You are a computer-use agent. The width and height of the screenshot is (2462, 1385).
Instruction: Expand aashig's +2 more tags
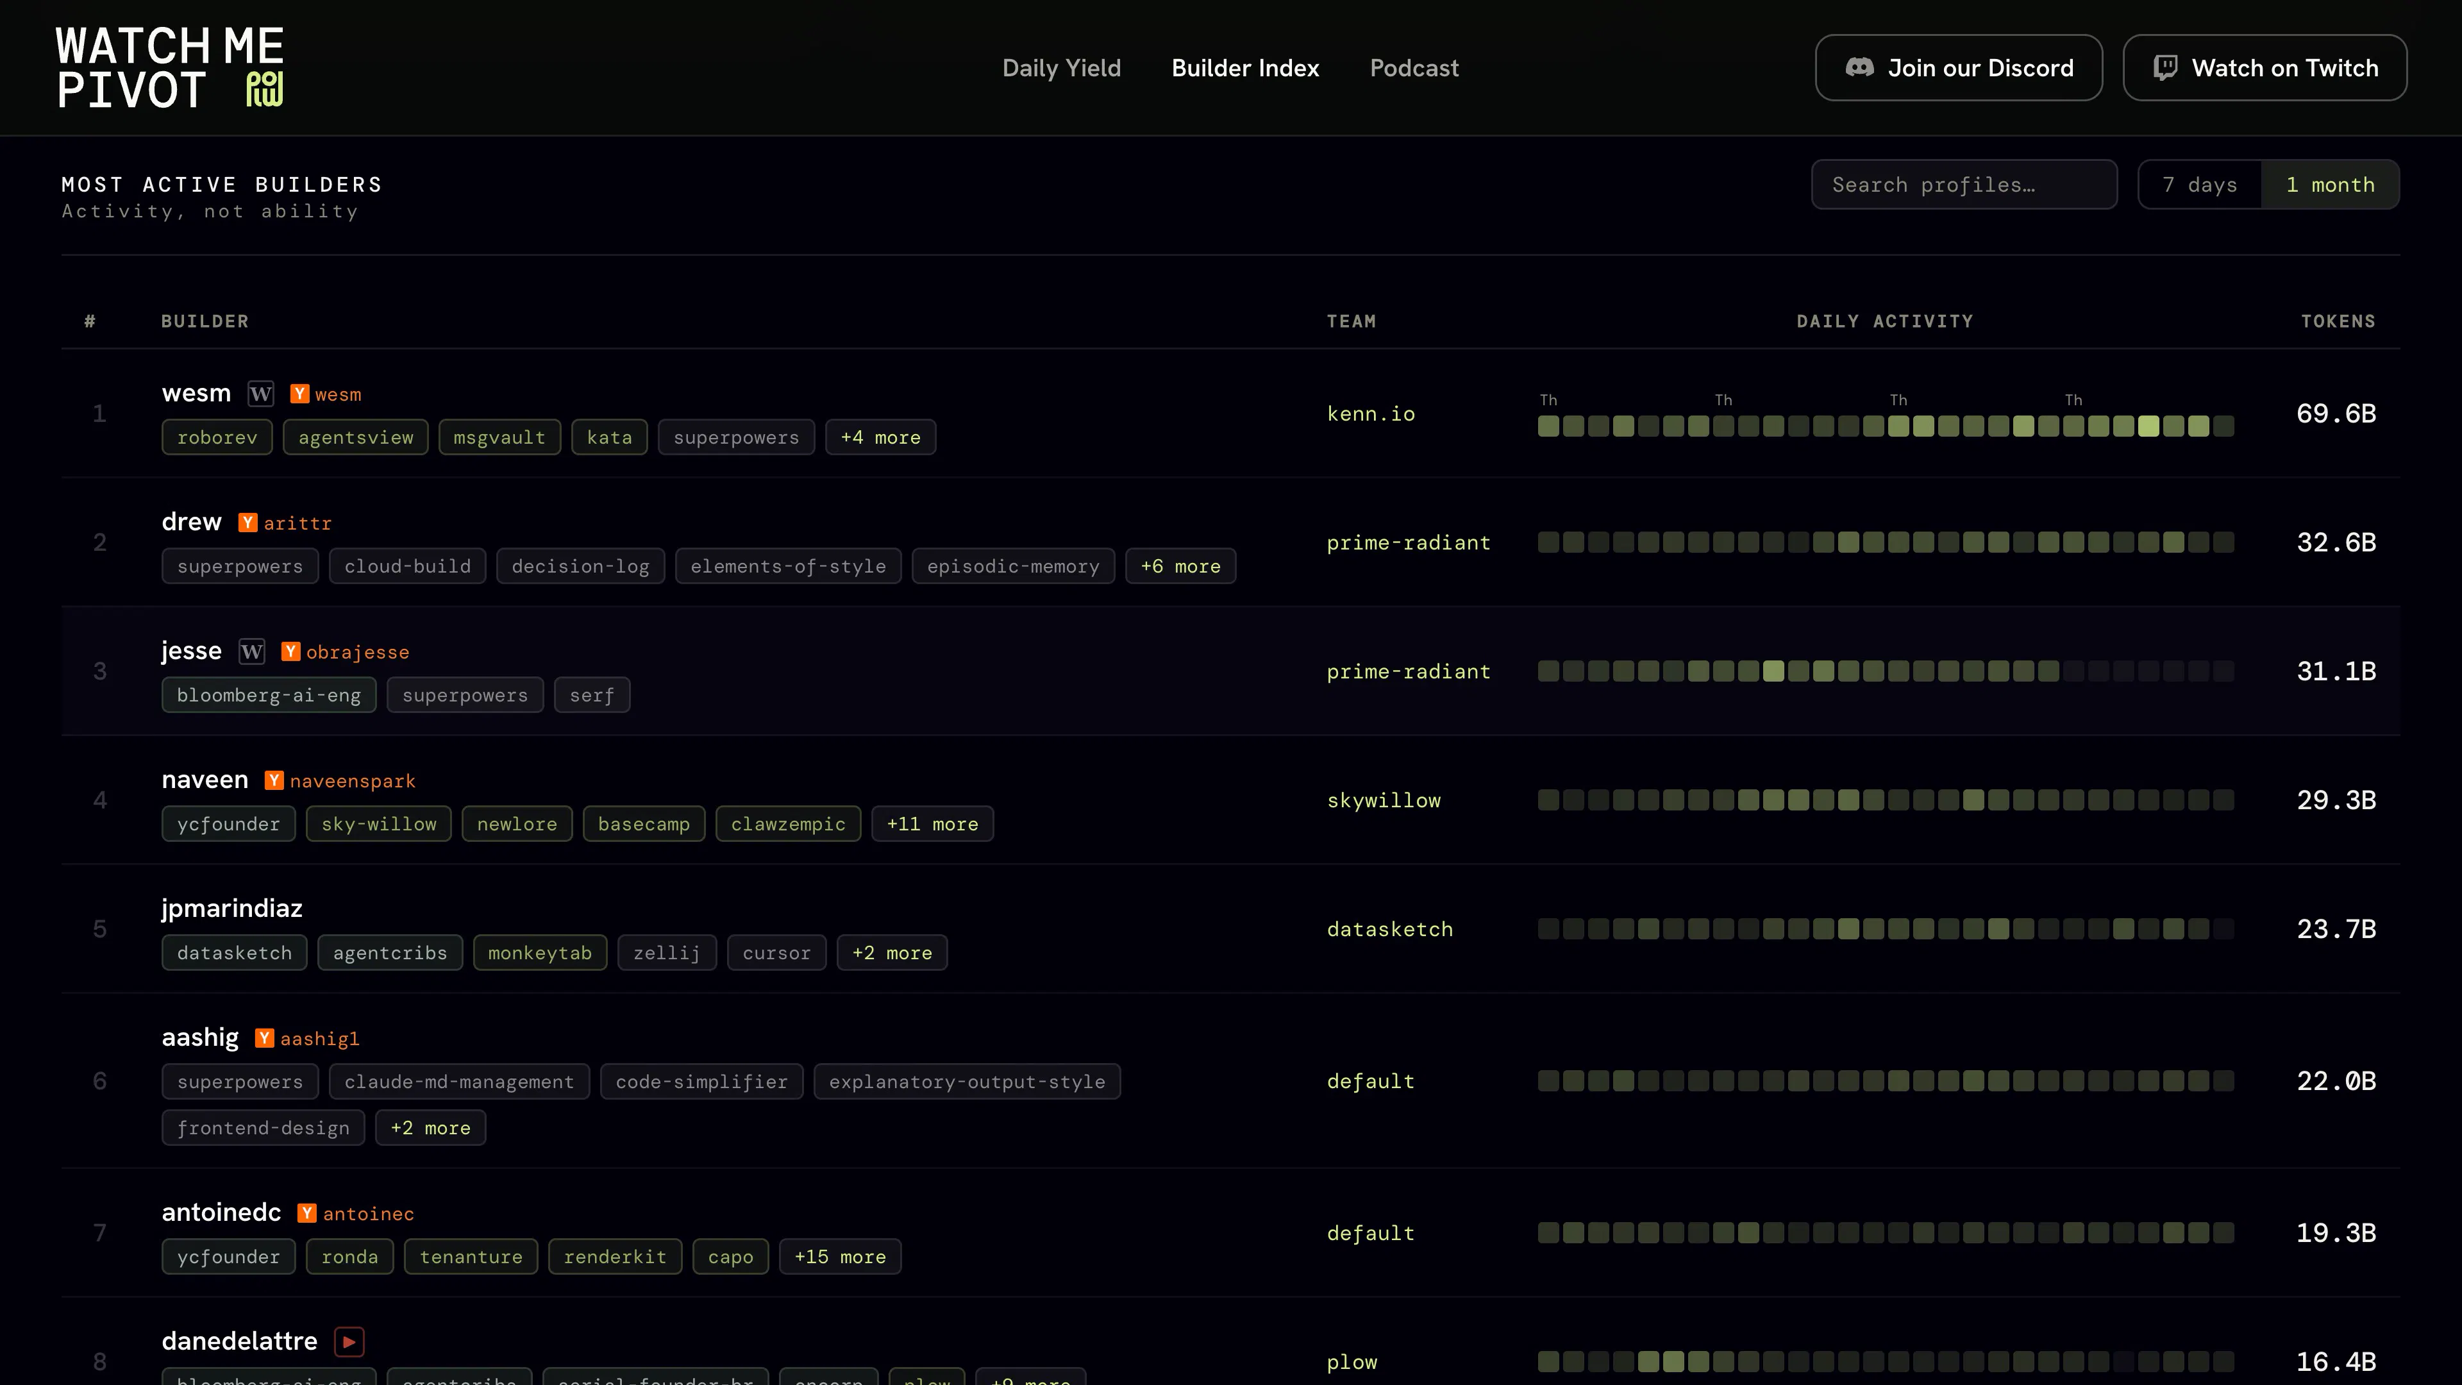point(430,1128)
